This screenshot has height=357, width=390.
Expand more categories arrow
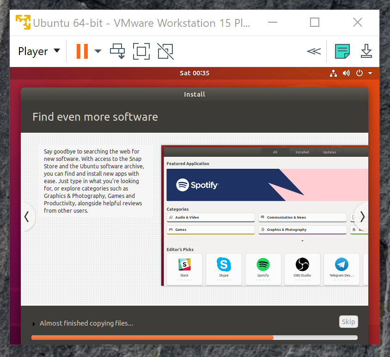pyautogui.click(x=302, y=241)
